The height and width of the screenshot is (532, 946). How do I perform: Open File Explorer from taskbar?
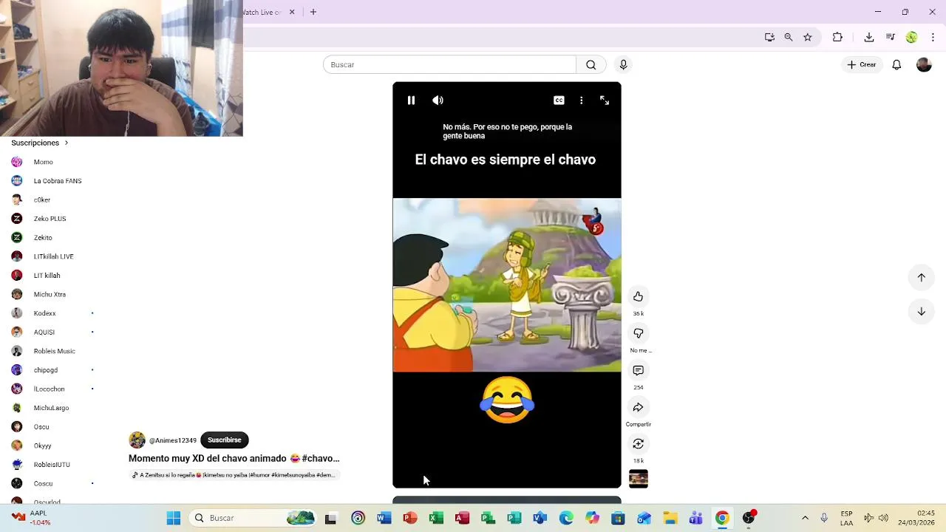[x=670, y=518]
